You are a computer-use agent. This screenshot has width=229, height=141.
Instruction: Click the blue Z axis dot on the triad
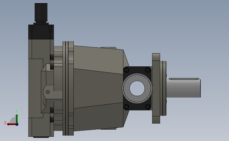pos(17,125)
